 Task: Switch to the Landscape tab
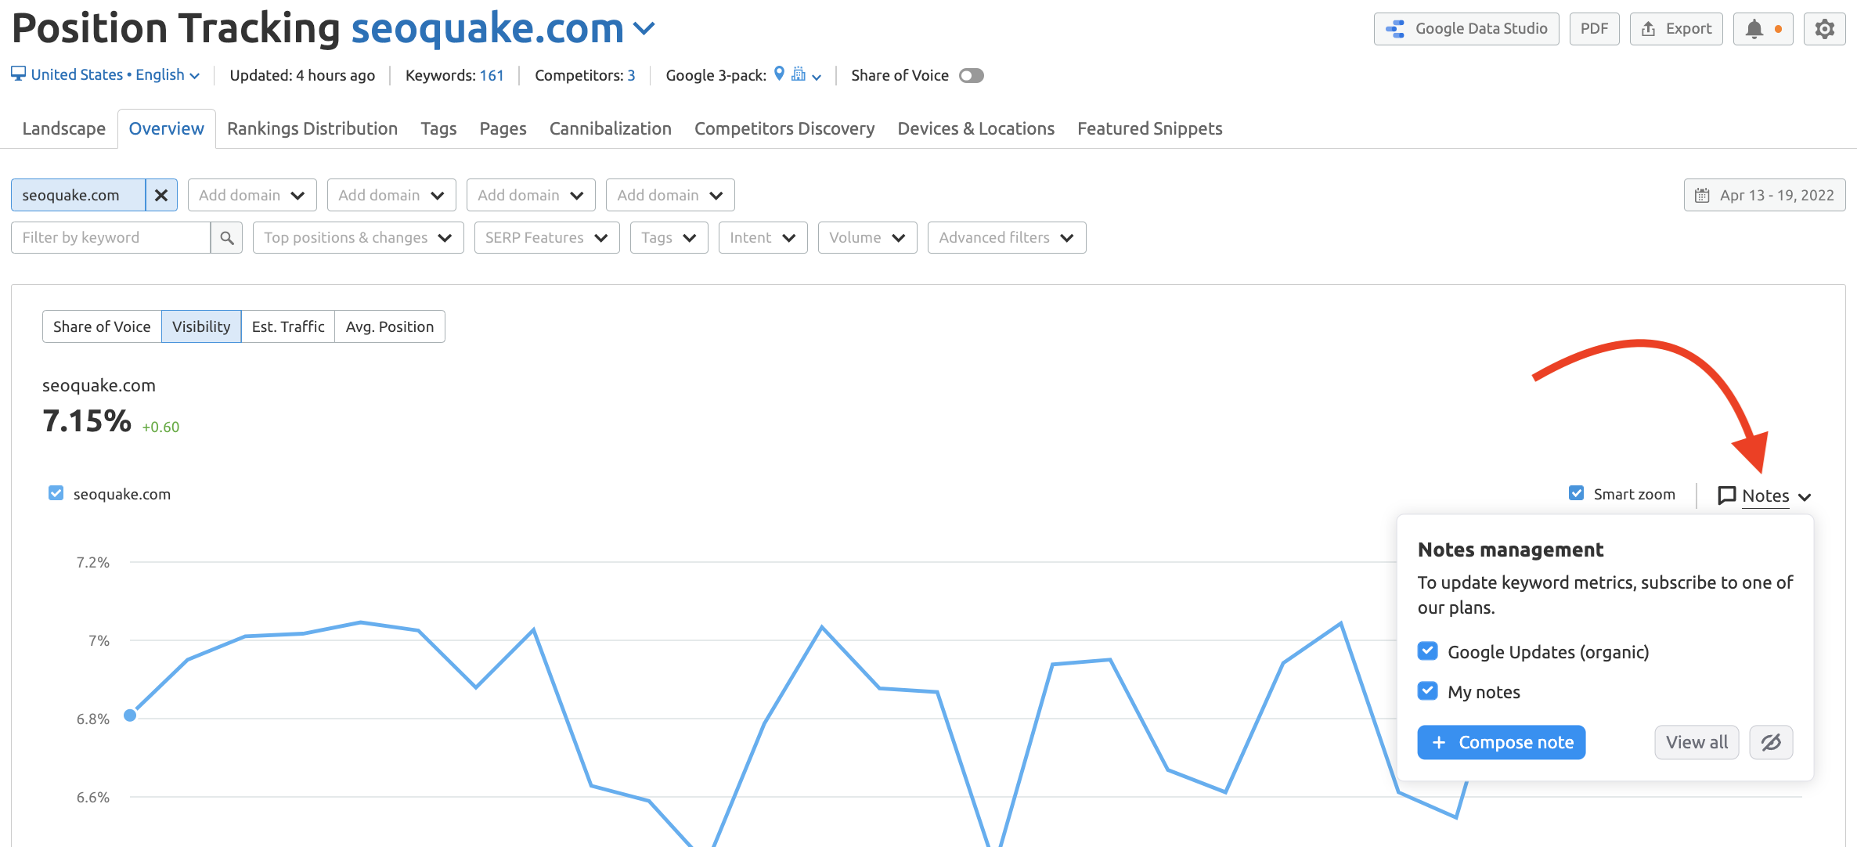tap(63, 128)
